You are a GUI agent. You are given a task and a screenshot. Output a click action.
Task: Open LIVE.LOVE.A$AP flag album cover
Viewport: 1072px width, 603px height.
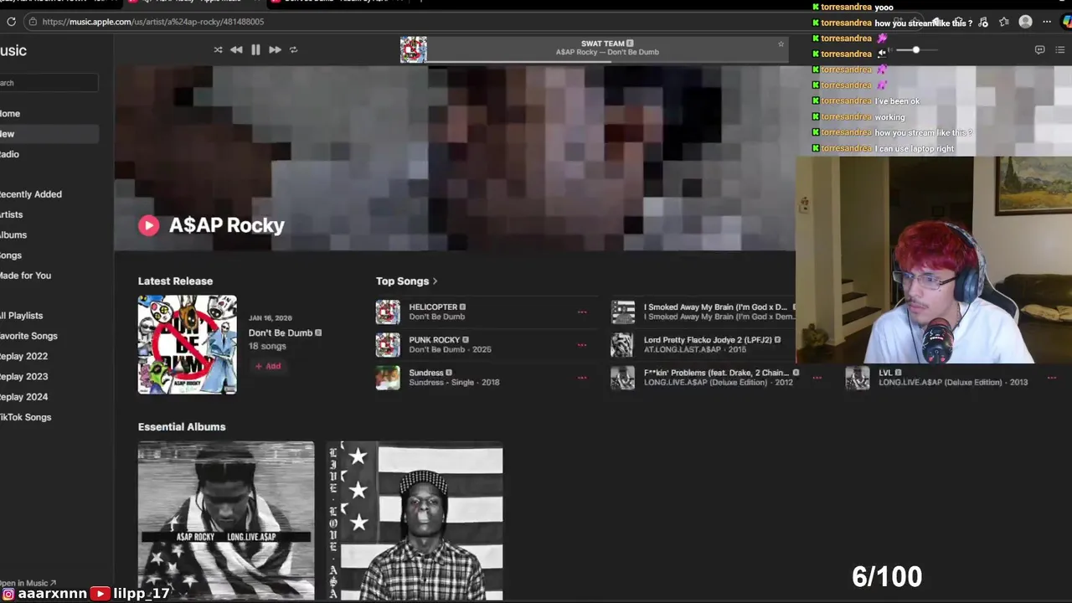(x=415, y=521)
